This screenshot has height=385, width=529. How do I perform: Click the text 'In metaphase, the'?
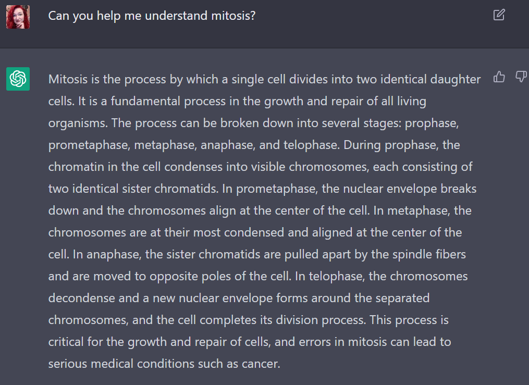click(422, 210)
